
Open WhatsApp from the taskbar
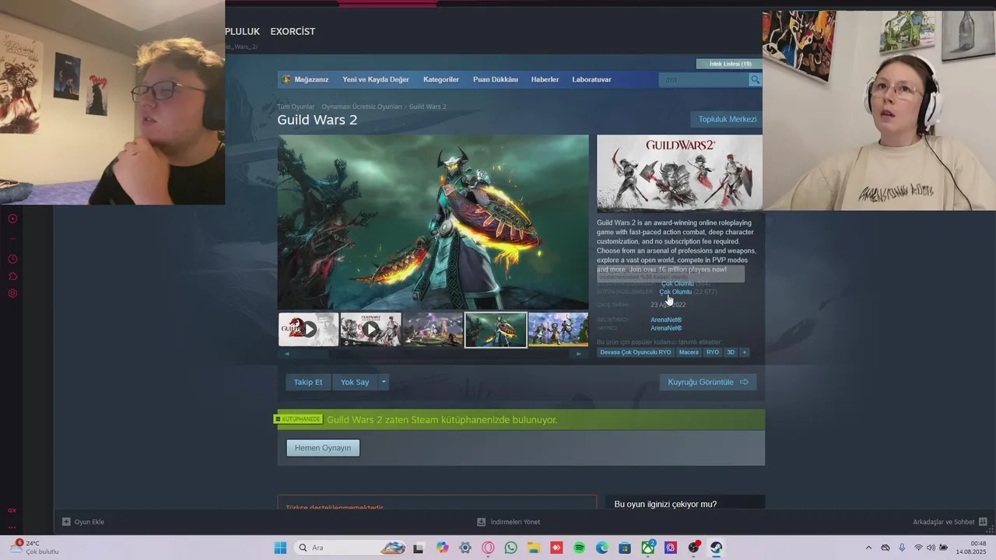coord(510,548)
